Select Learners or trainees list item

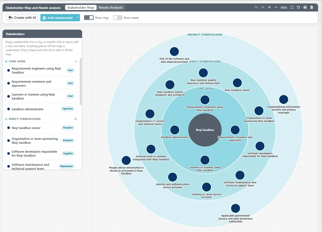tap(41, 96)
